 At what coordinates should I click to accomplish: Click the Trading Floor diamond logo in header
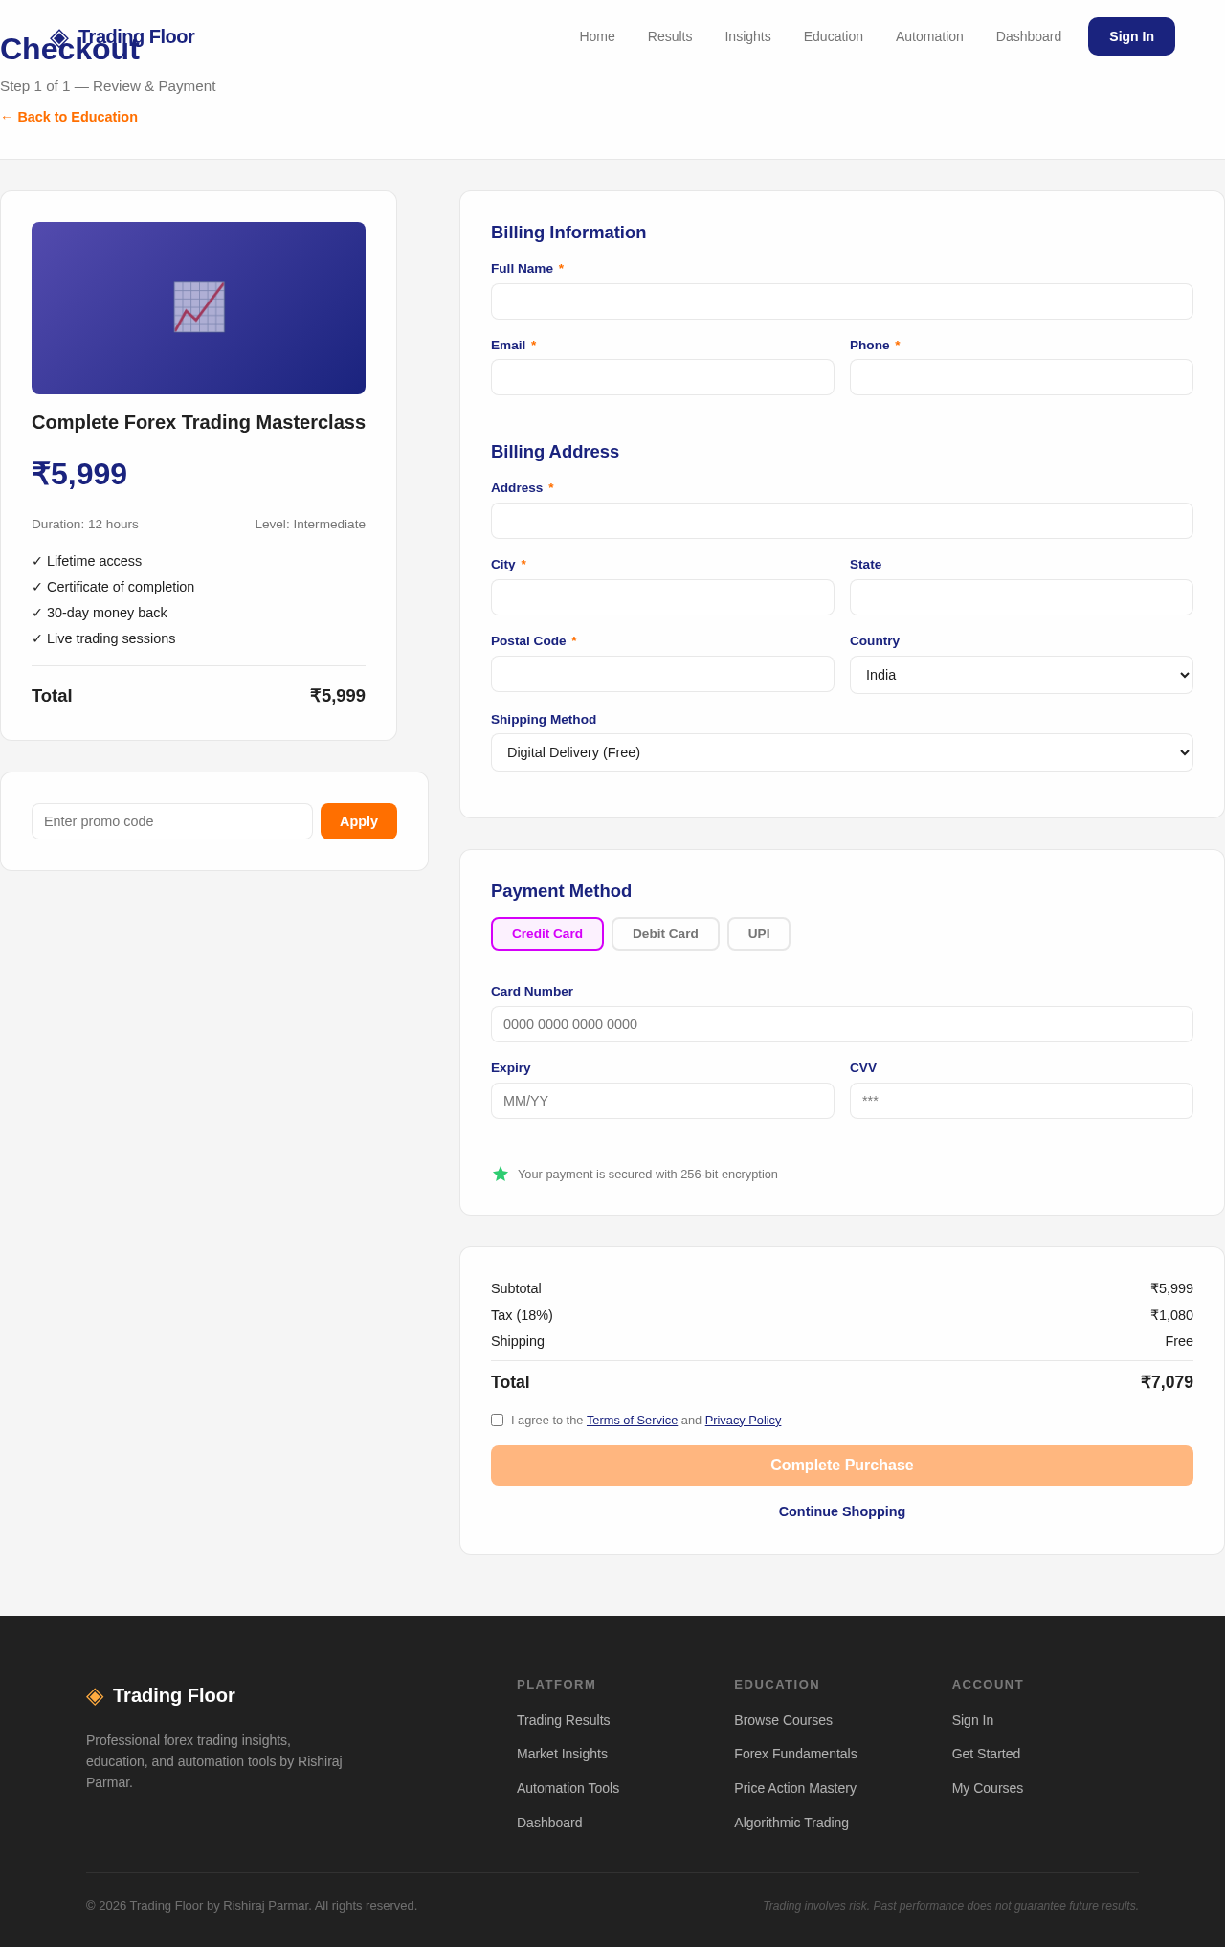click(x=59, y=37)
